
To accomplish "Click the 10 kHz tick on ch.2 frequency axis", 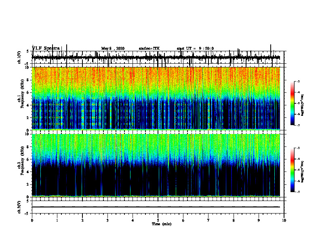I will pos(27,134).
